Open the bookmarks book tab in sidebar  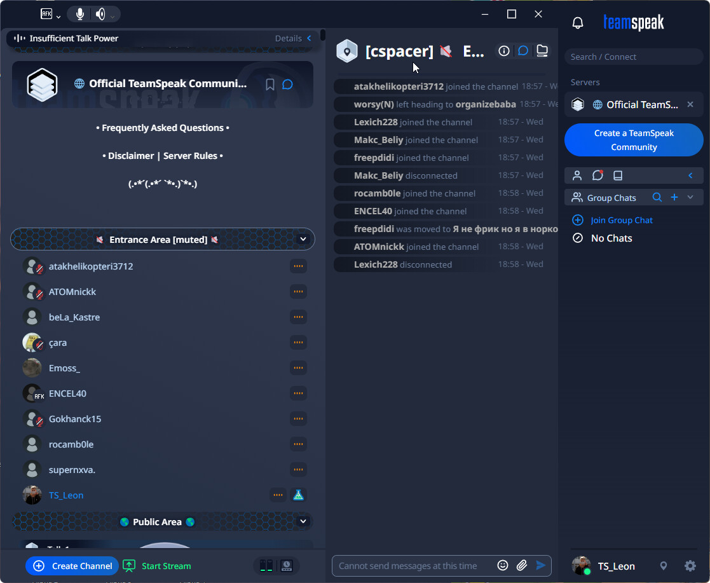pyautogui.click(x=618, y=175)
